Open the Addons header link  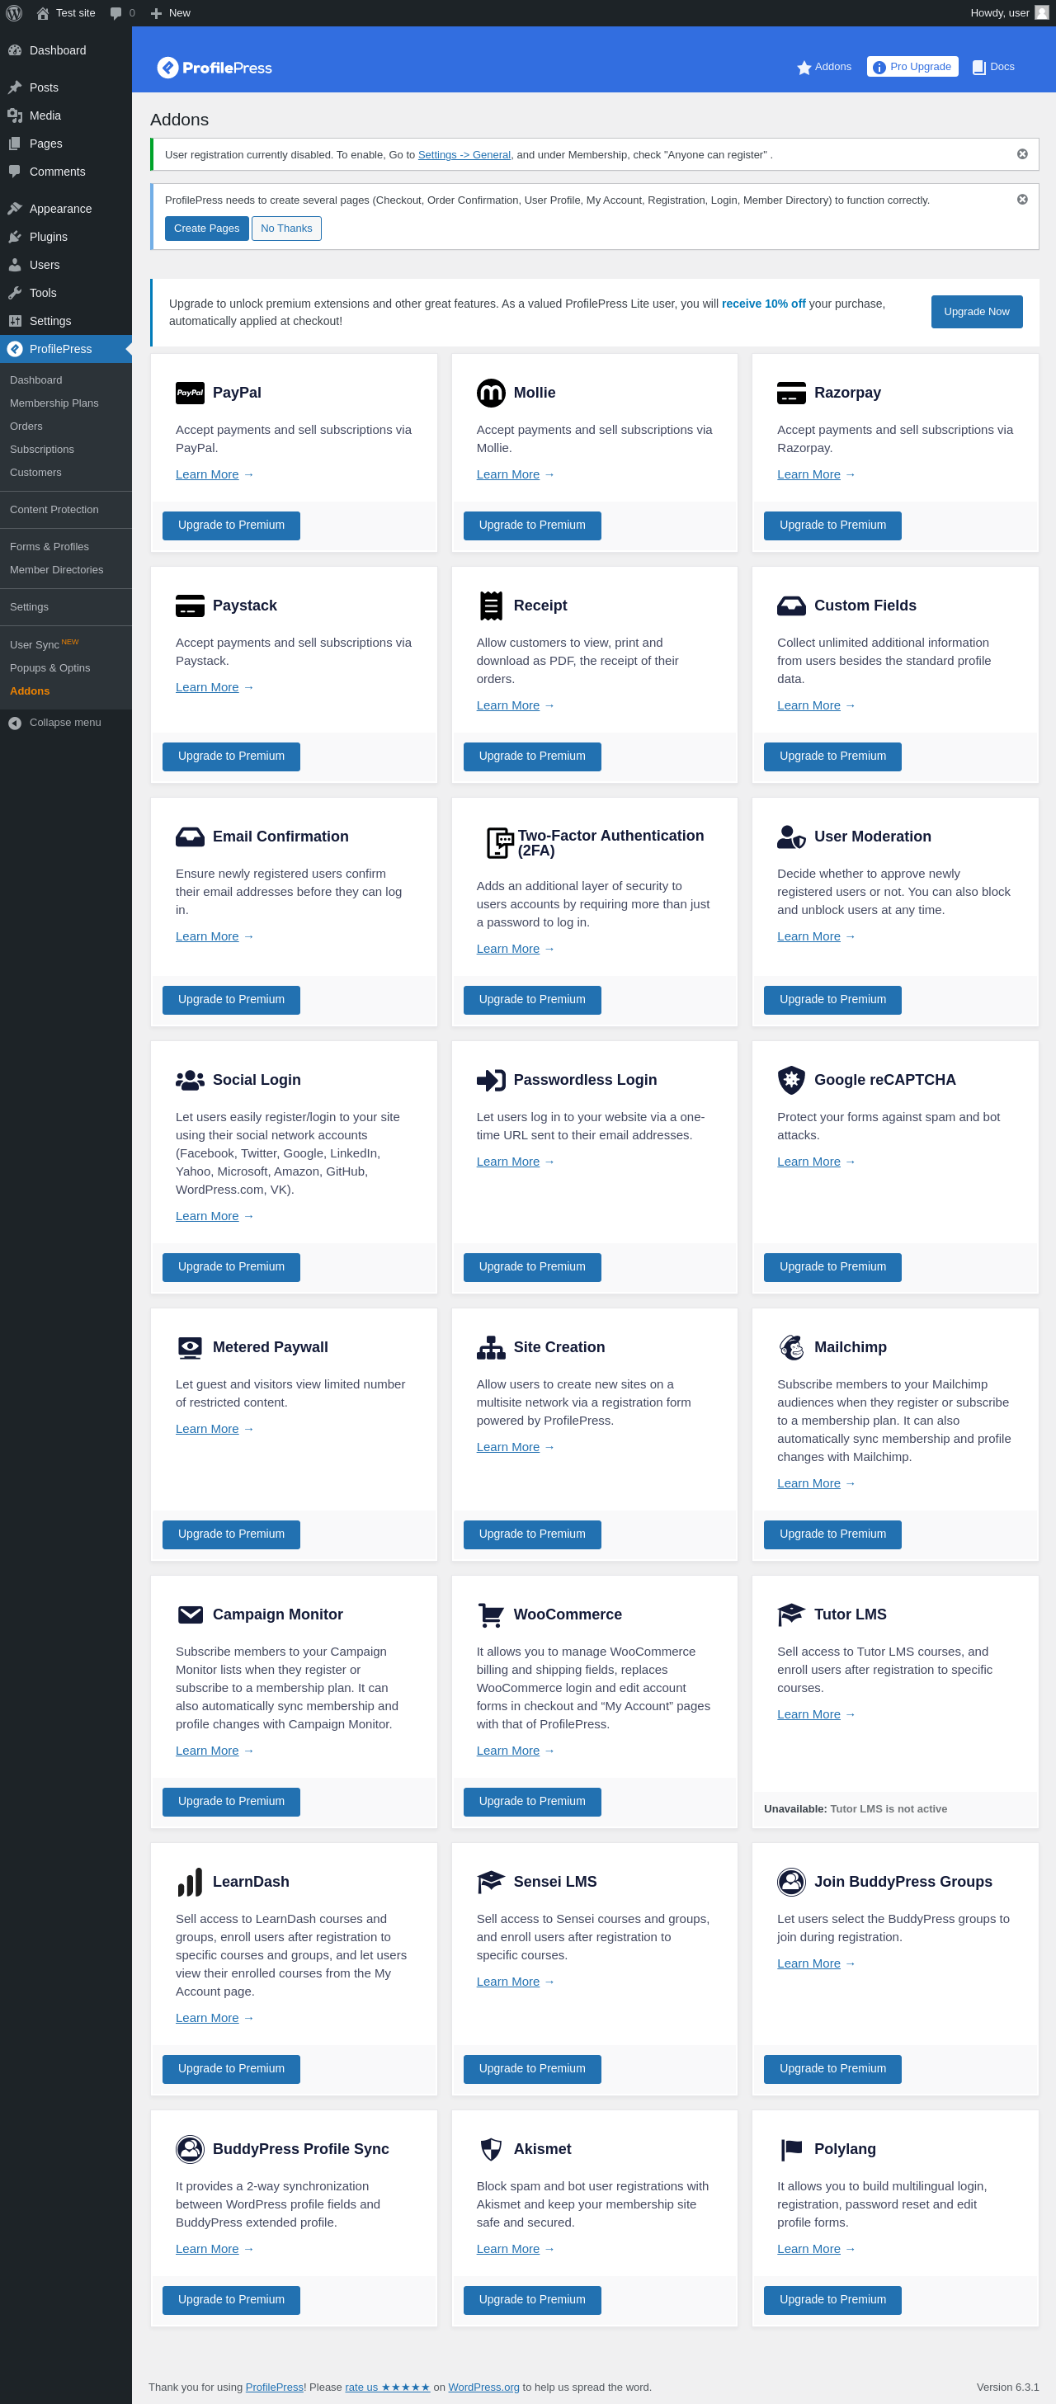(825, 67)
